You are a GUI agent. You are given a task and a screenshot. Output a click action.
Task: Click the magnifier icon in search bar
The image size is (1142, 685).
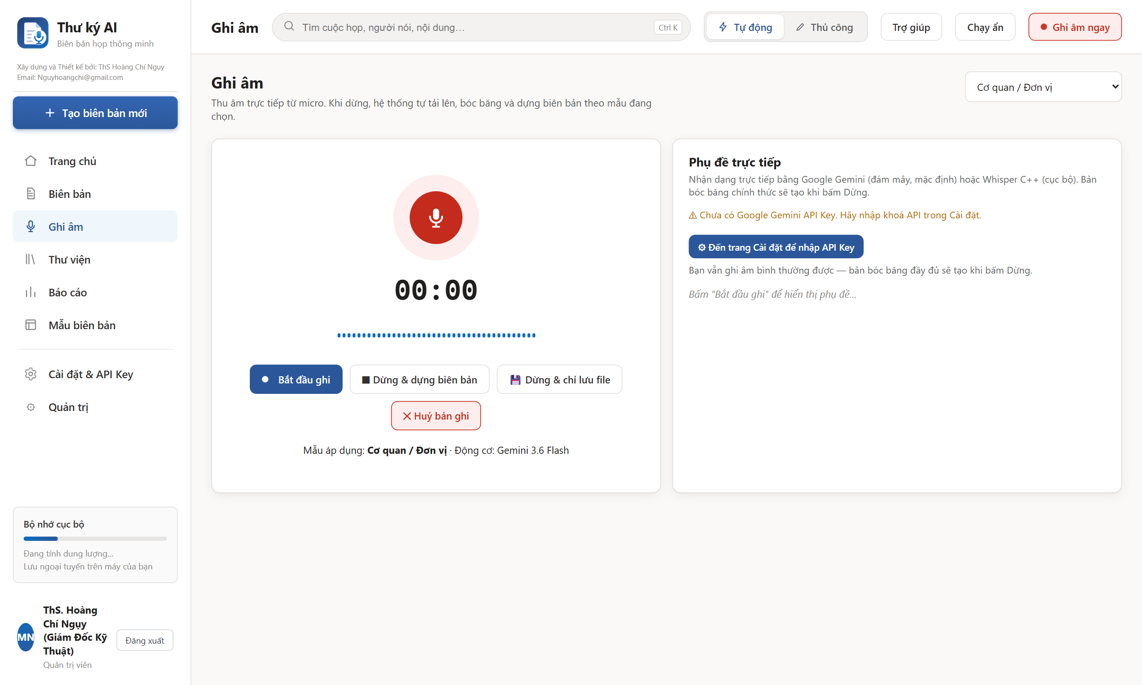(289, 27)
